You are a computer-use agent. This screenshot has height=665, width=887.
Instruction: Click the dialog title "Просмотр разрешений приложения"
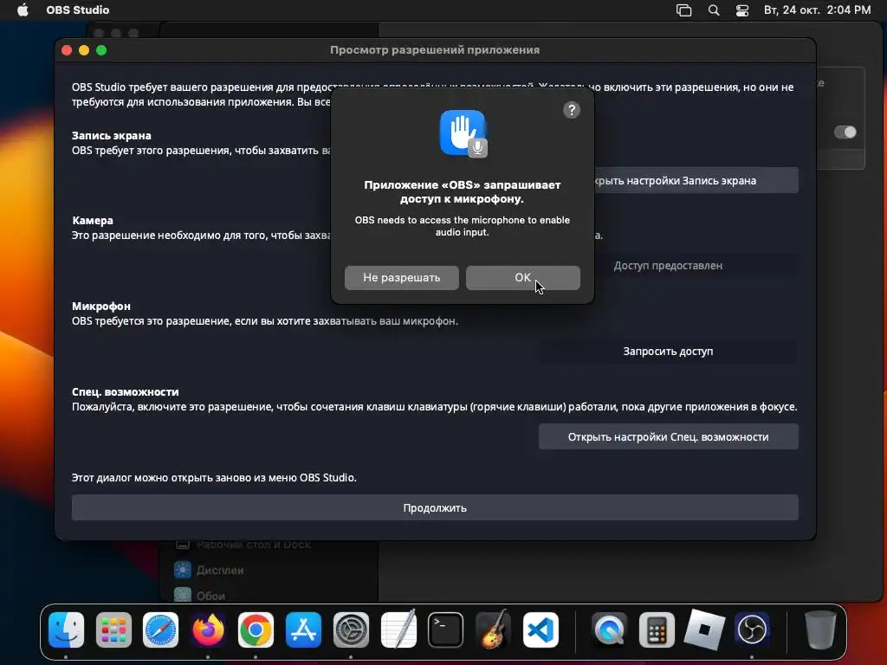pos(435,49)
